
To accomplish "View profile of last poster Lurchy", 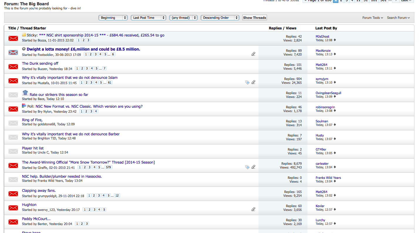I will click(x=320, y=220).
